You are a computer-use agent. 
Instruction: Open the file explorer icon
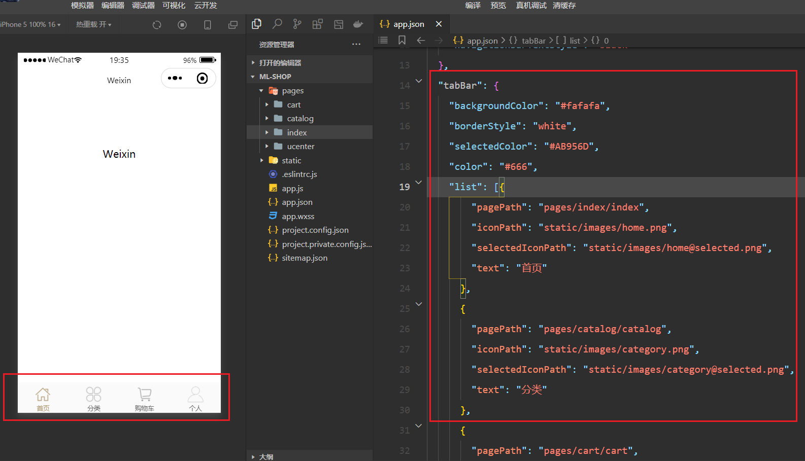pos(257,24)
